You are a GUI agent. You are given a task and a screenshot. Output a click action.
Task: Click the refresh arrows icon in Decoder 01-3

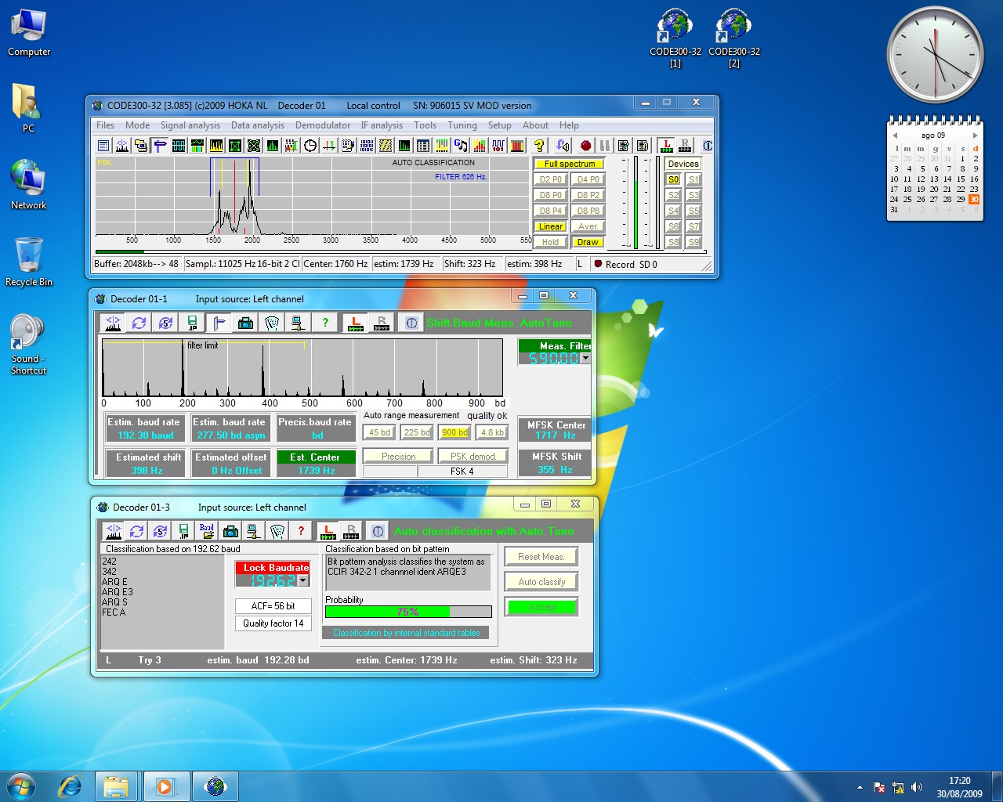click(136, 531)
